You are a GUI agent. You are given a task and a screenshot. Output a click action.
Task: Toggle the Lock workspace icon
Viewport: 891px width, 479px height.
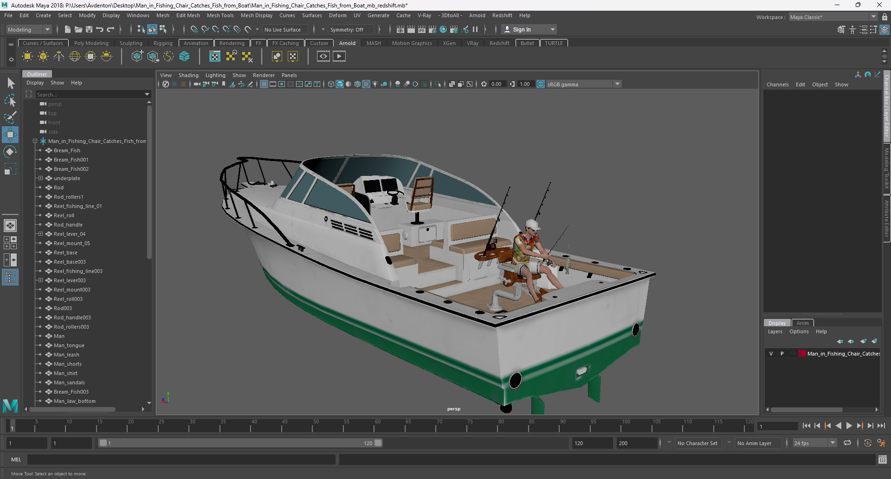[885, 17]
